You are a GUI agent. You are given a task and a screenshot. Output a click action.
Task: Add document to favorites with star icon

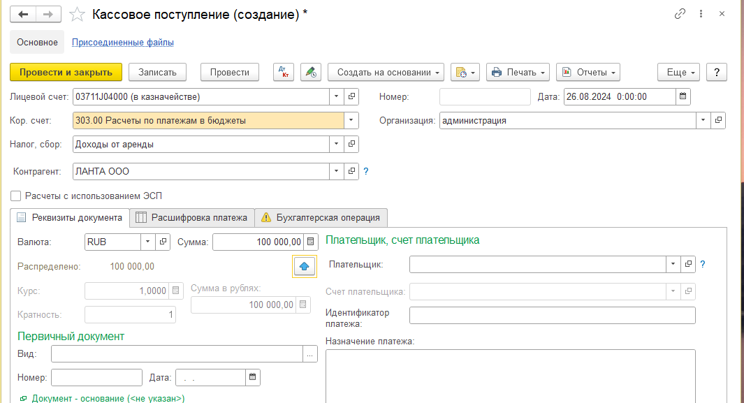77,15
